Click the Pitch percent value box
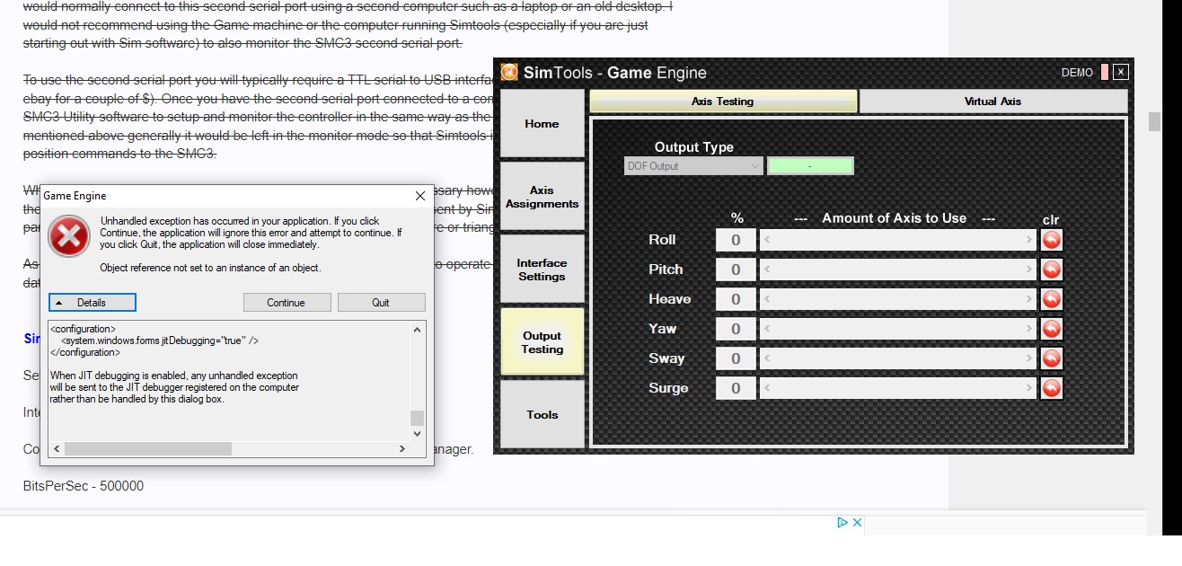The image size is (1182, 566). pyautogui.click(x=736, y=270)
